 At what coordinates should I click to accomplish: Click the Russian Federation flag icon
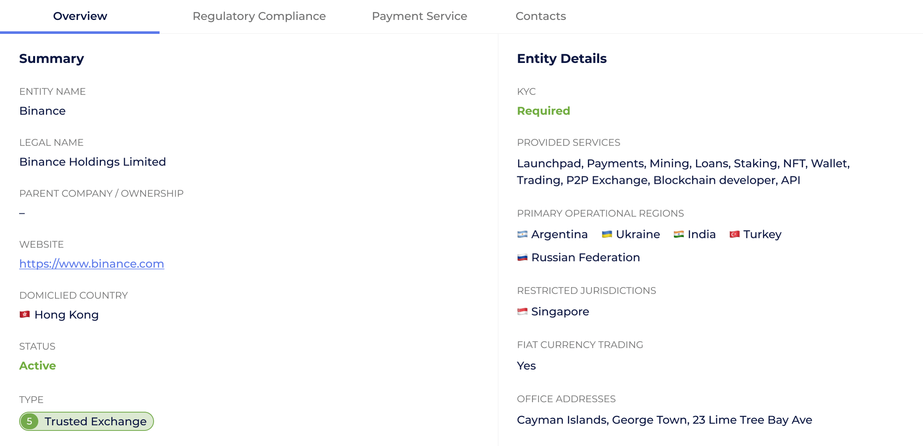pyautogui.click(x=522, y=257)
